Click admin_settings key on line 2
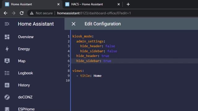This screenshot has width=198, height=111. [90, 41]
